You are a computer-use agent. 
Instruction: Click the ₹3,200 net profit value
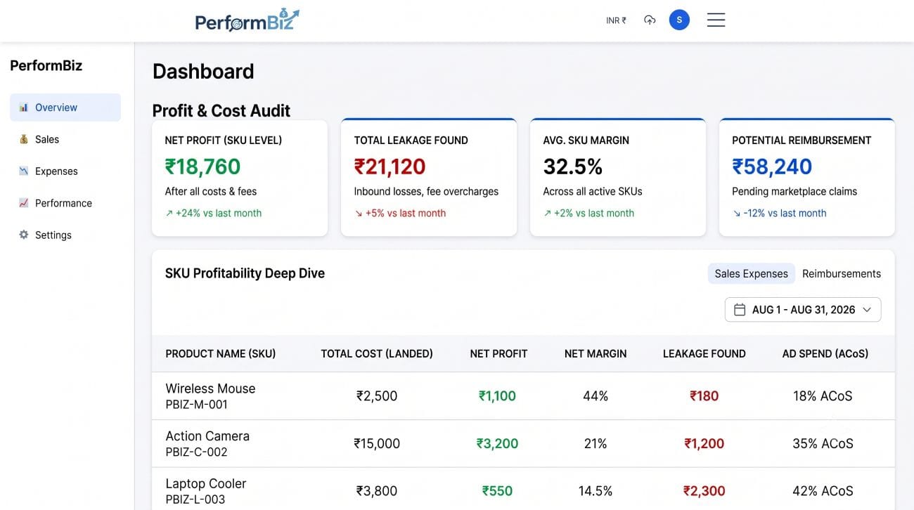(497, 444)
